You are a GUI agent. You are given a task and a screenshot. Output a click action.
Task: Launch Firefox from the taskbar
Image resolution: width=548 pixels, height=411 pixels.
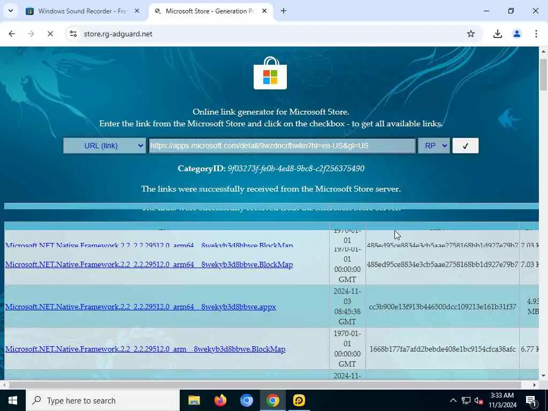coord(220,400)
